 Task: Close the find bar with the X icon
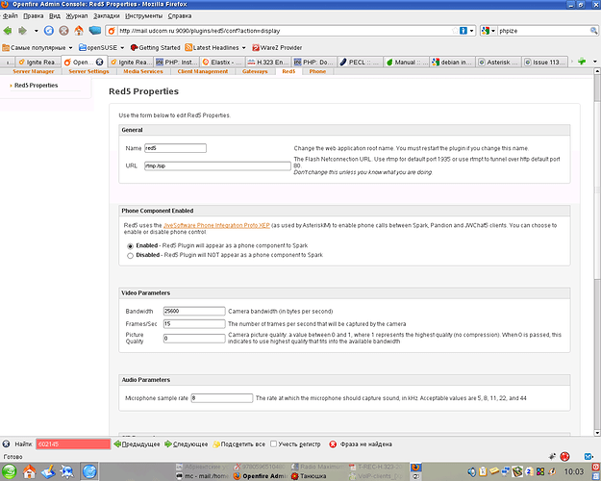pos(6,444)
